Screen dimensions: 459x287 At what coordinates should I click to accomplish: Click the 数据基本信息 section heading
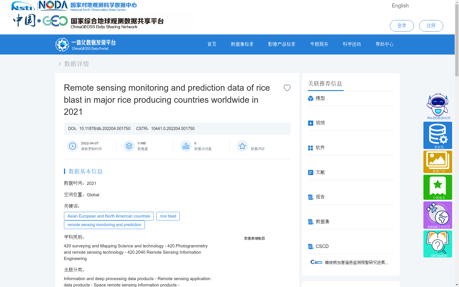coord(85,171)
